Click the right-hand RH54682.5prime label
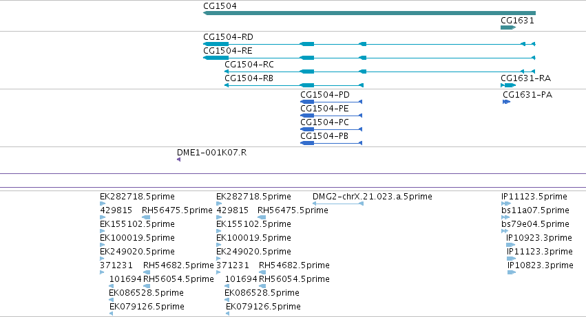The width and height of the screenshot is (586, 317). coord(295,265)
